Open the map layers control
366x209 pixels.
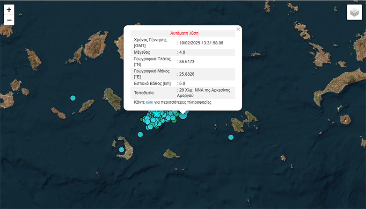pos(354,12)
